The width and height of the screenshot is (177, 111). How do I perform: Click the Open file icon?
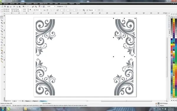click(x=5, y=7)
